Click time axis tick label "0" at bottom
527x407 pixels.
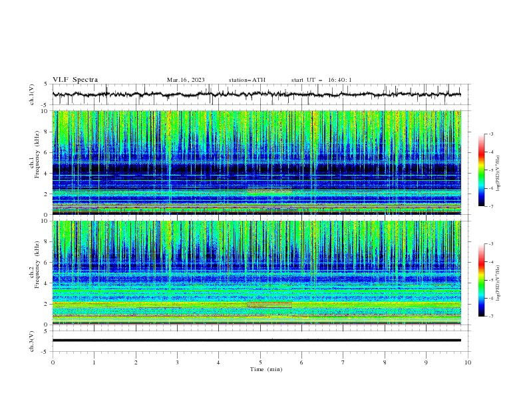[x=53, y=362]
